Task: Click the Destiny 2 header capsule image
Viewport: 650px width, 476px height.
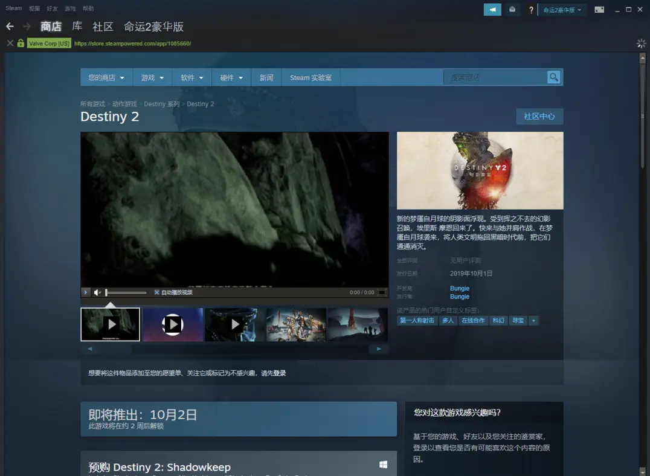Action: pos(480,170)
